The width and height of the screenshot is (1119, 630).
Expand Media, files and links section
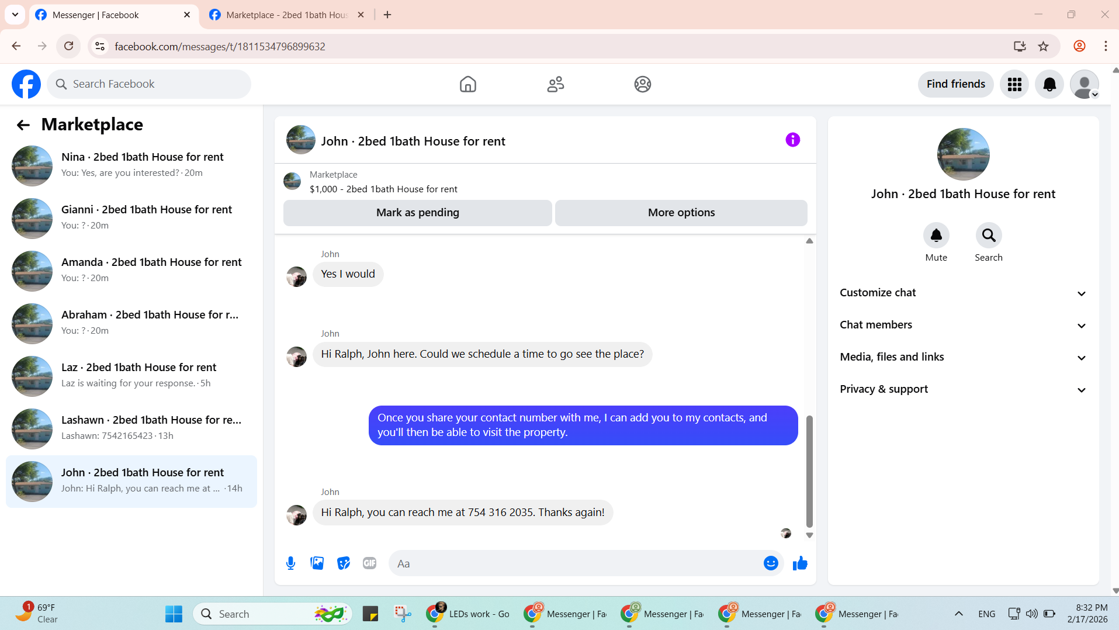click(x=963, y=357)
